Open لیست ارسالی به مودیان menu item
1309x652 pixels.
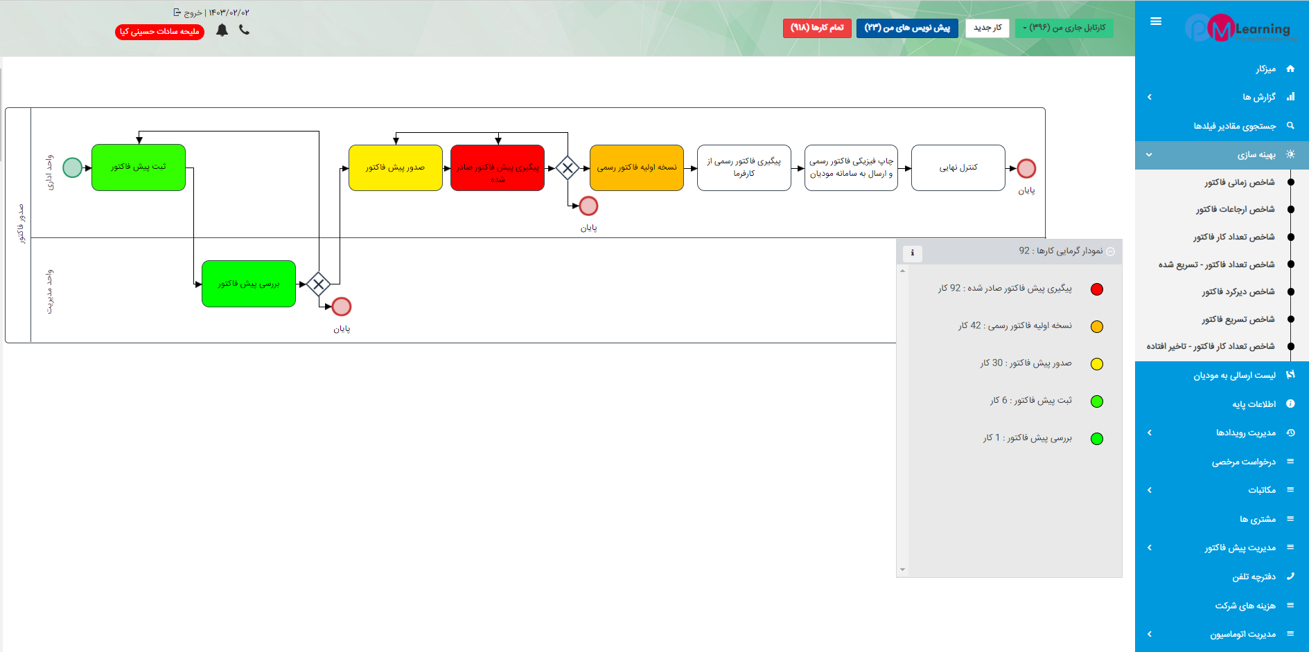coord(1234,375)
